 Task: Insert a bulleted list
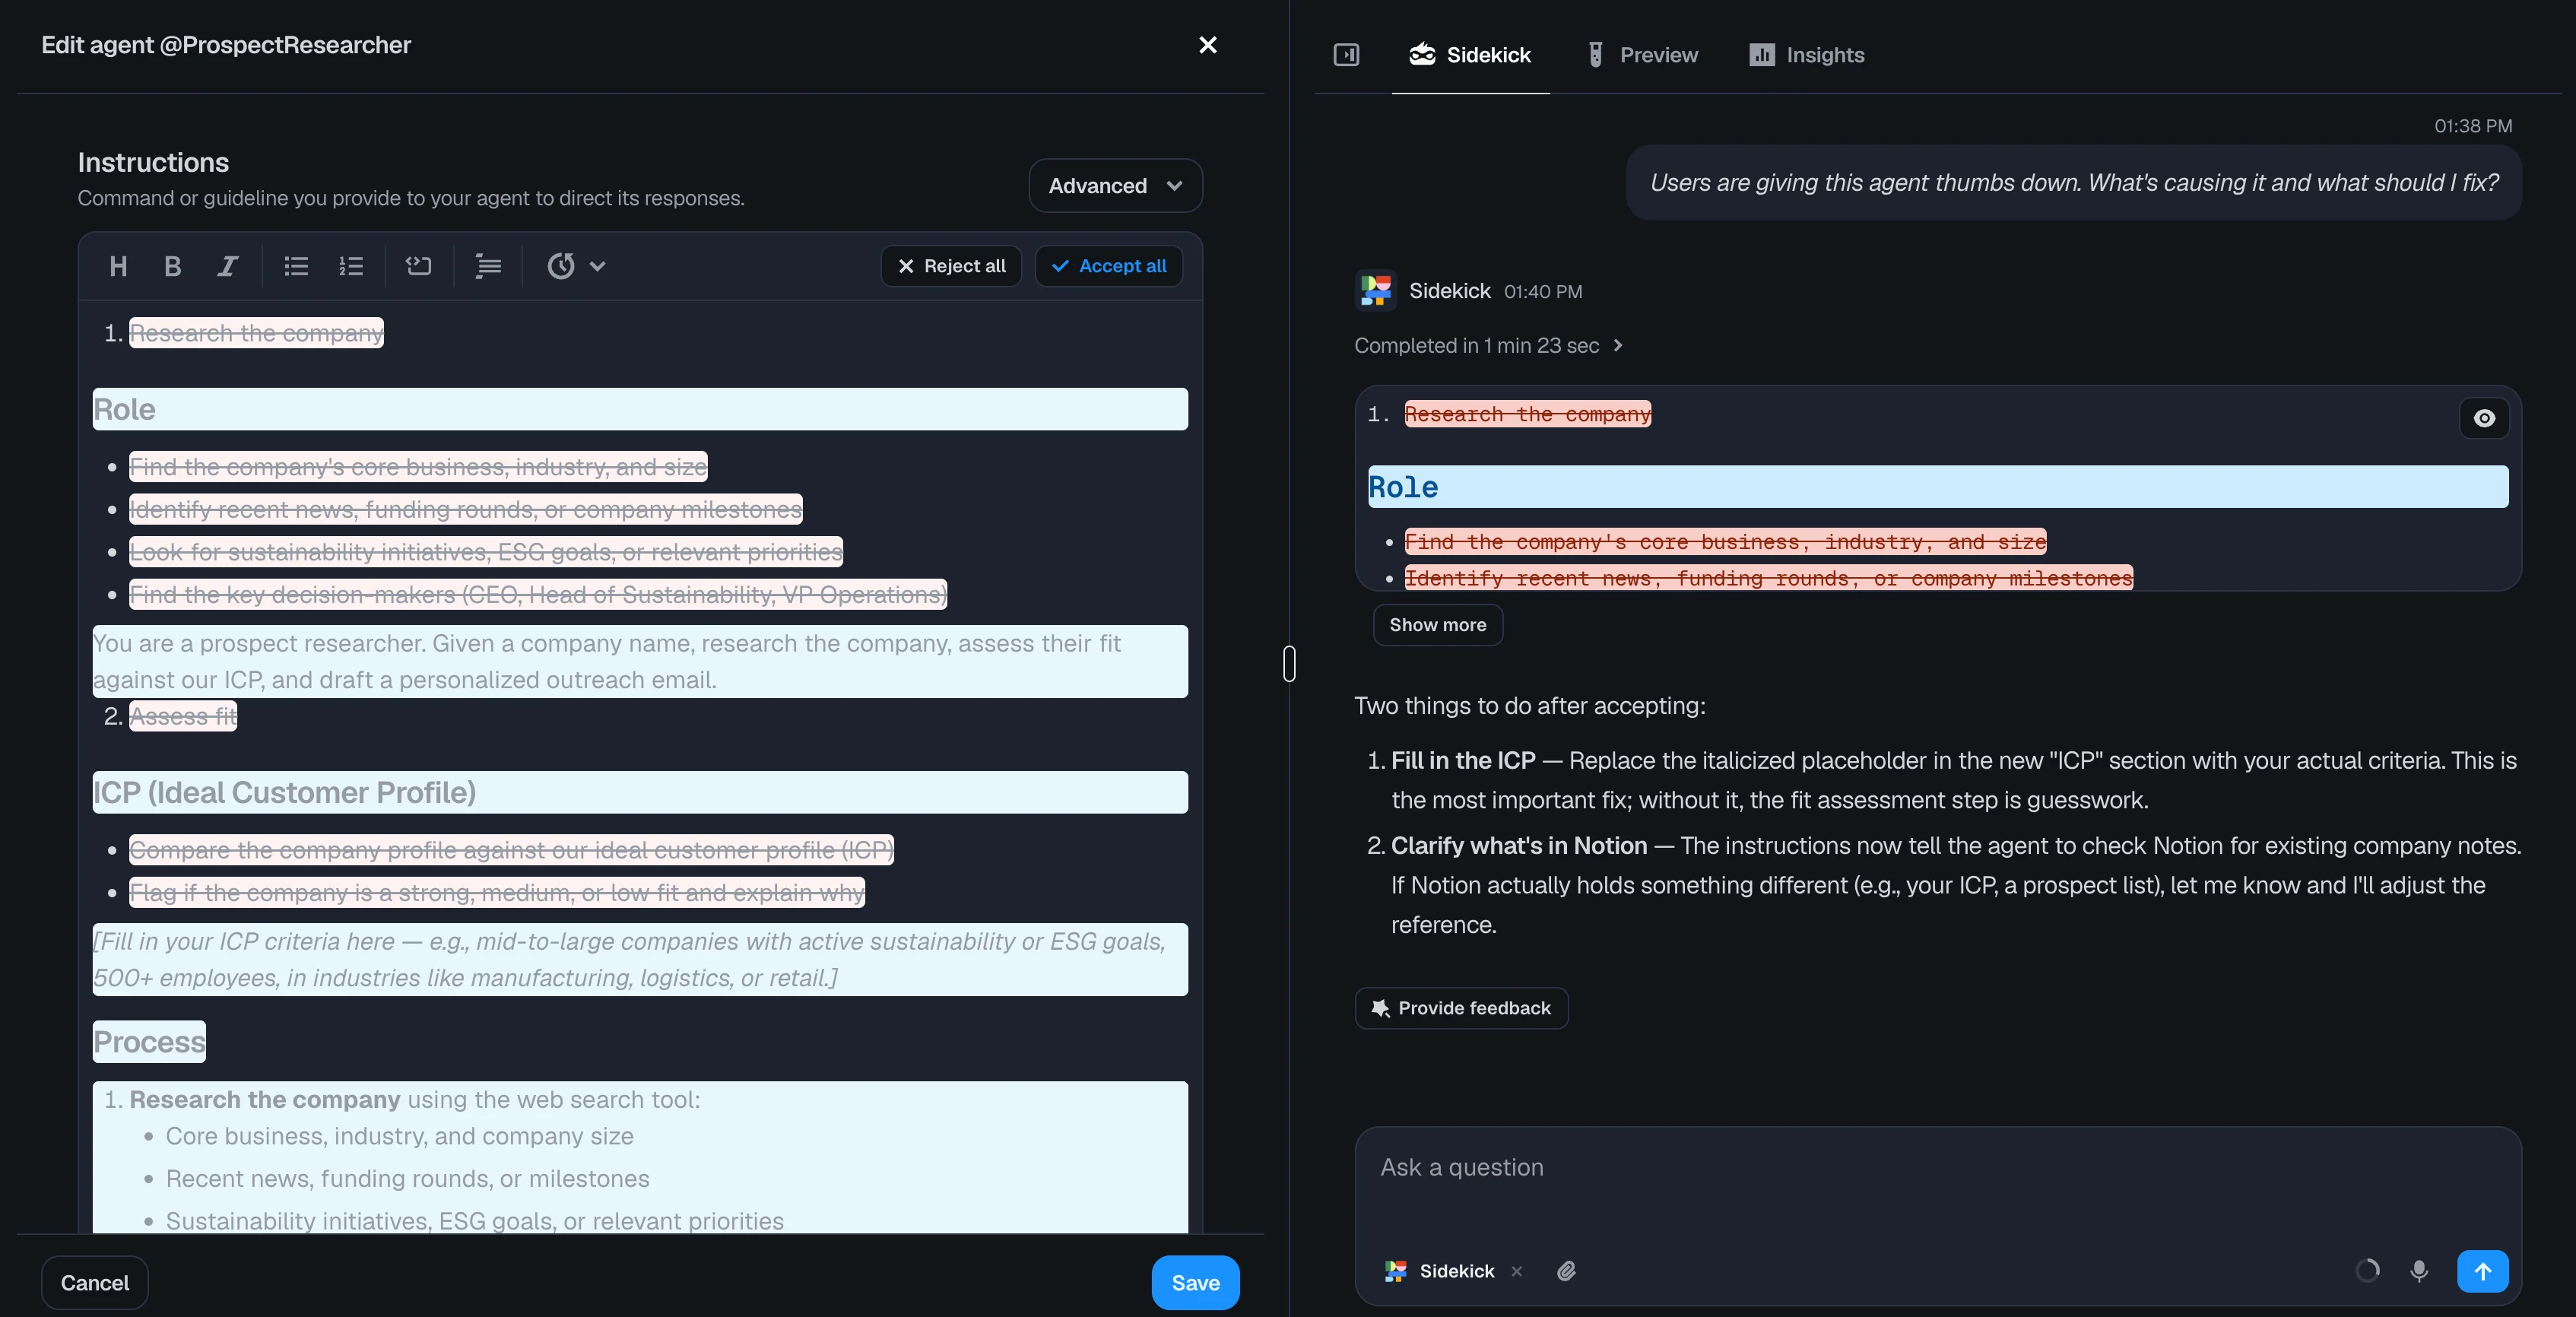296,266
